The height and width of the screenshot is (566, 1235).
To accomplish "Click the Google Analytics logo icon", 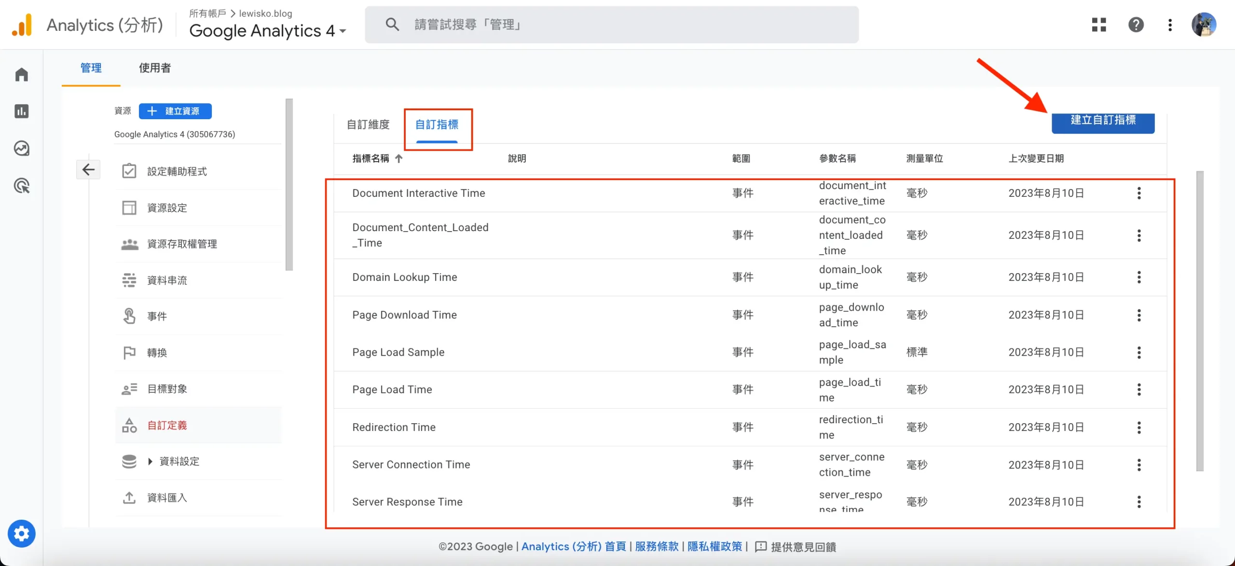I will (22, 25).
